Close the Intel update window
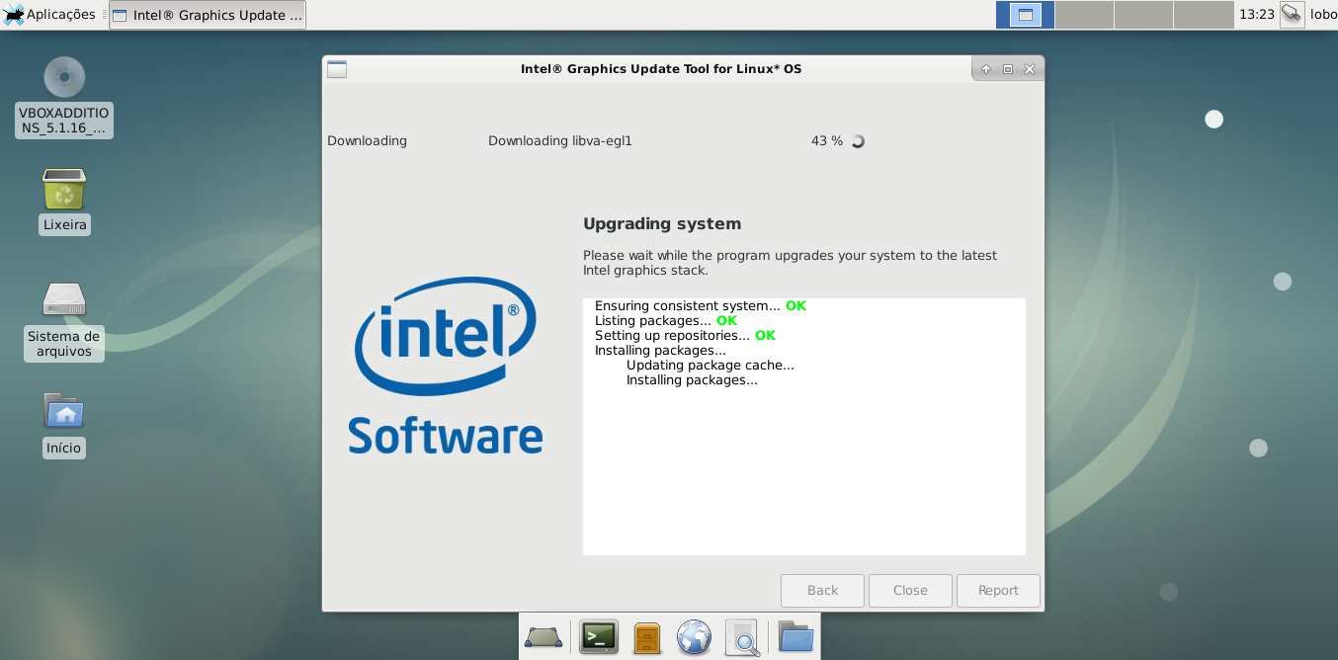The width and height of the screenshot is (1338, 660). click(1030, 69)
